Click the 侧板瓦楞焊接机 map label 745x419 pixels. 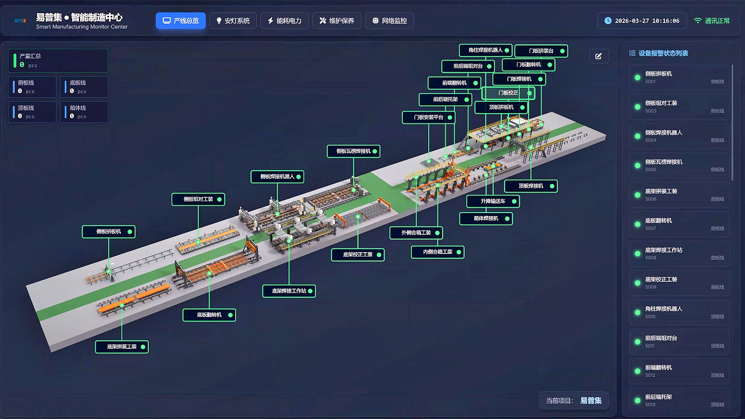coord(353,151)
